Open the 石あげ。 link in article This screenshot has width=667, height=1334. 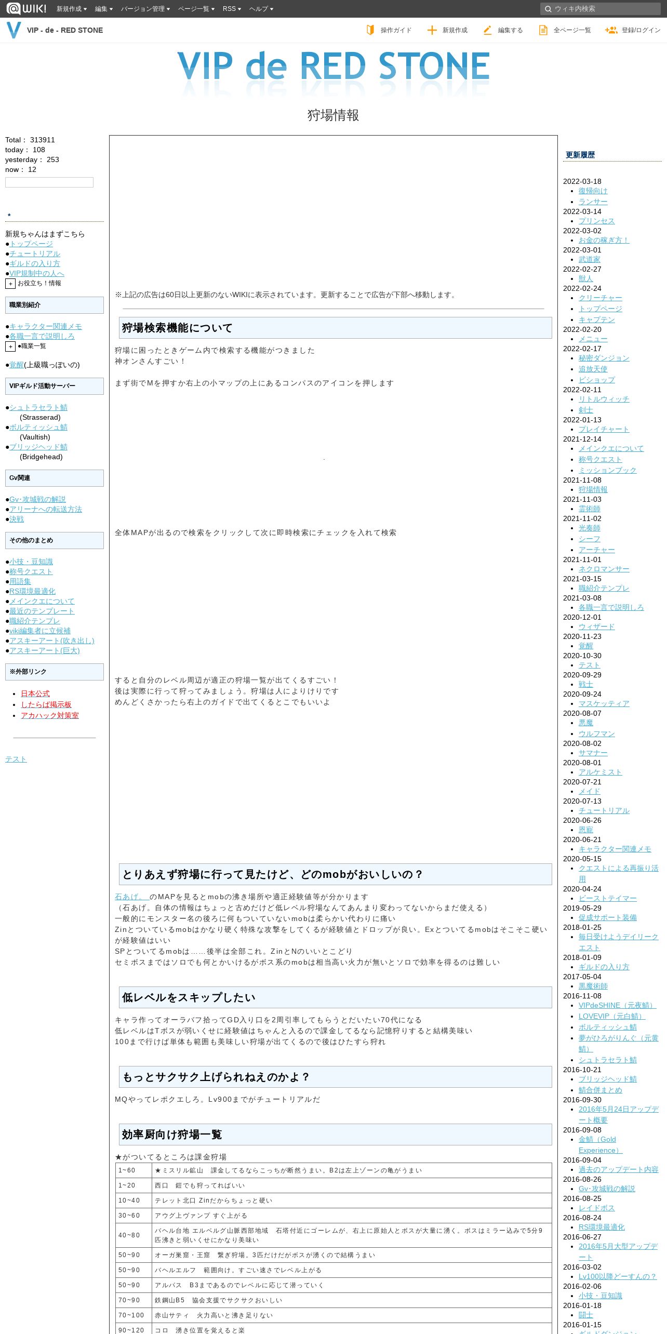132,897
